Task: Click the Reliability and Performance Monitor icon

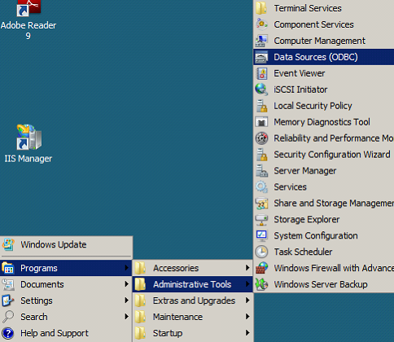Action: (261, 138)
